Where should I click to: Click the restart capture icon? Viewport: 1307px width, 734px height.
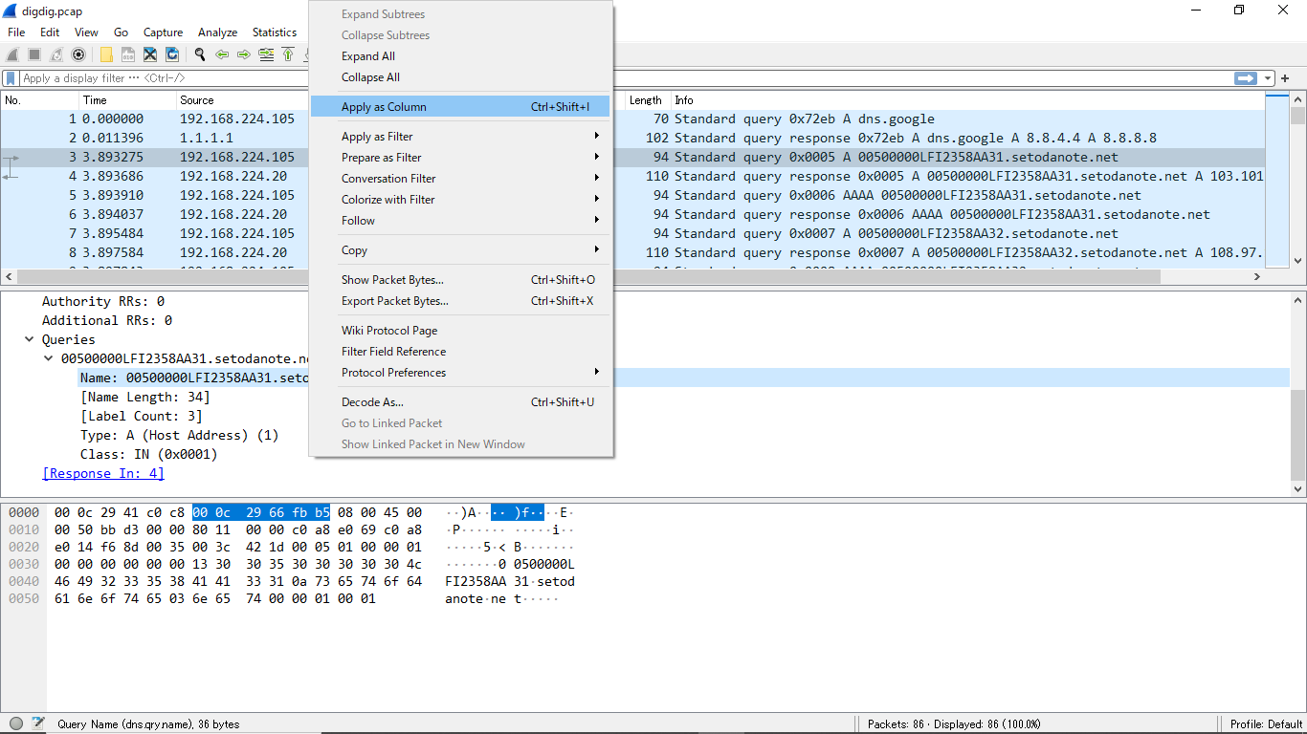(x=56, y=54)
